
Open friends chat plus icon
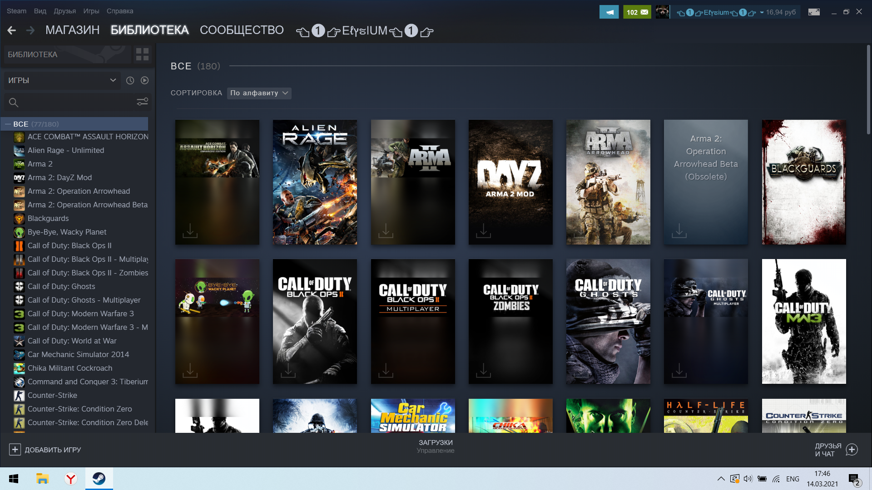point(852,450)
